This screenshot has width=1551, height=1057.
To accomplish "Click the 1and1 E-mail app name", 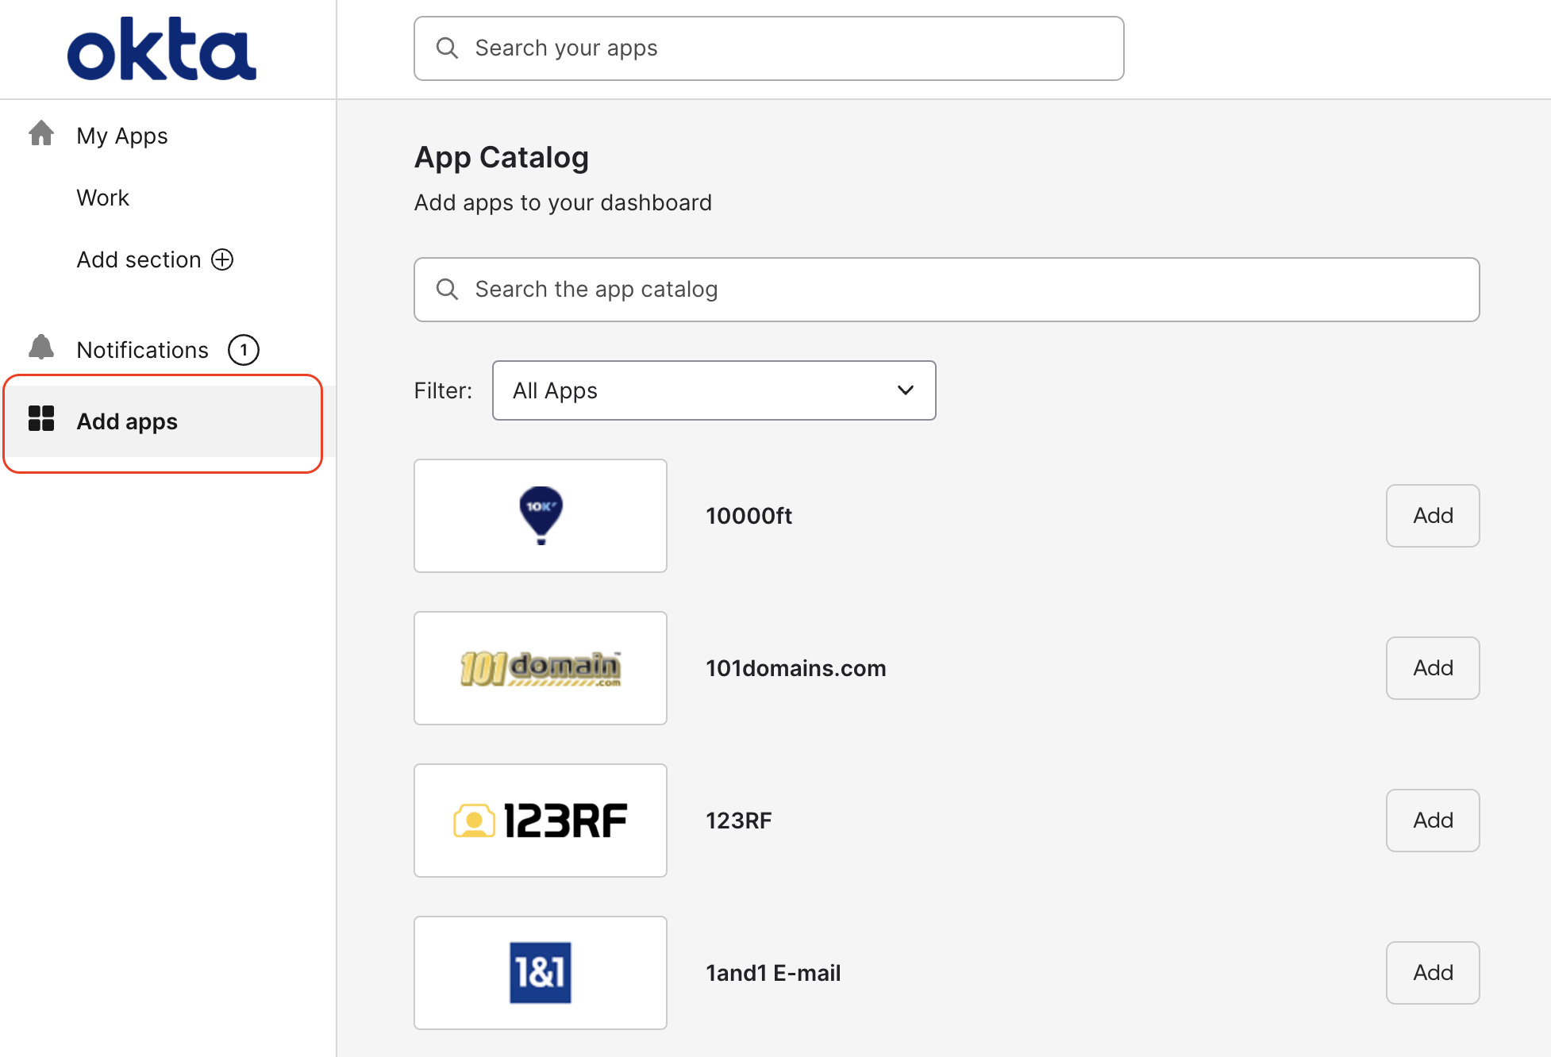I will [773, 973].
